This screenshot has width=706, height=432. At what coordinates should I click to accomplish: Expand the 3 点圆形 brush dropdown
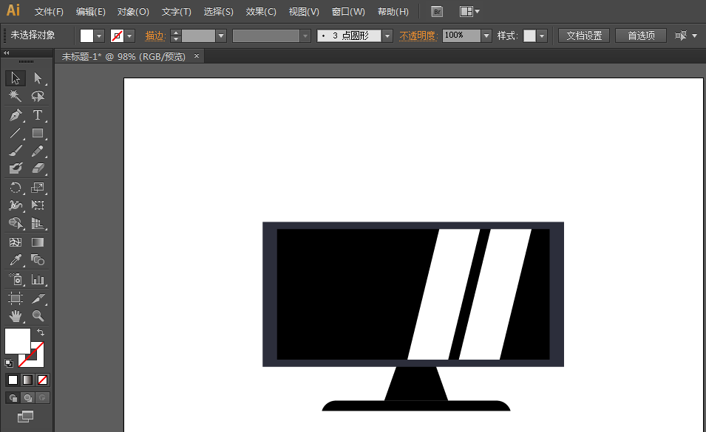pyautogui.click(x=387, y=35)
